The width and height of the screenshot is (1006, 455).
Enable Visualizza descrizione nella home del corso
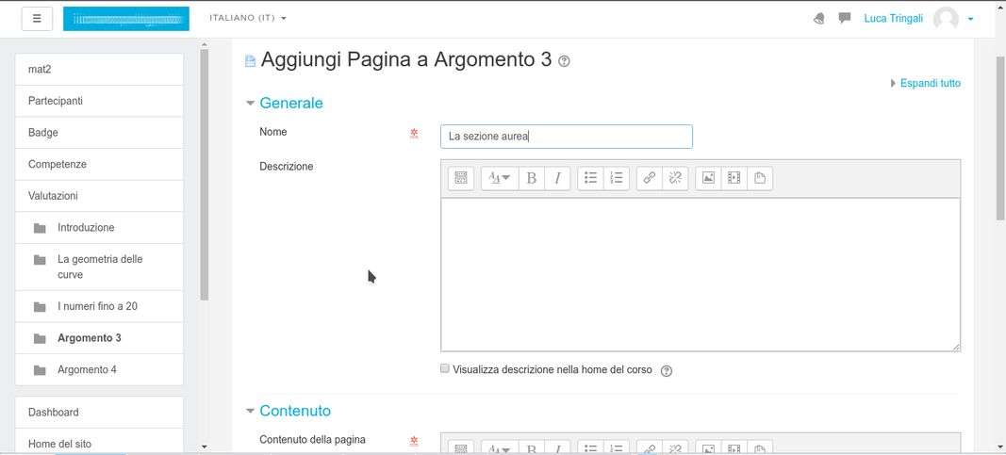445,368
